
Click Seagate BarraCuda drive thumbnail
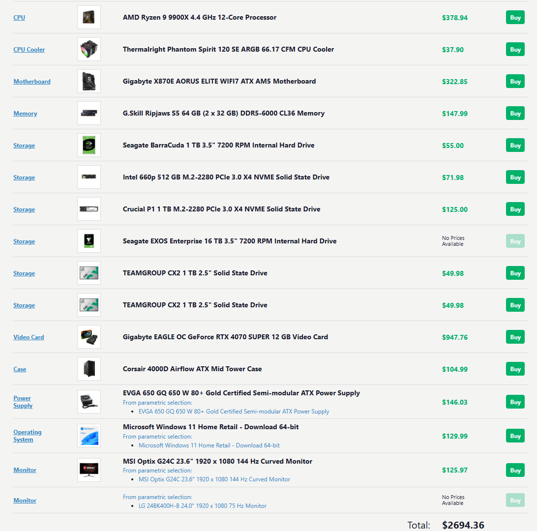coord(89,145)
